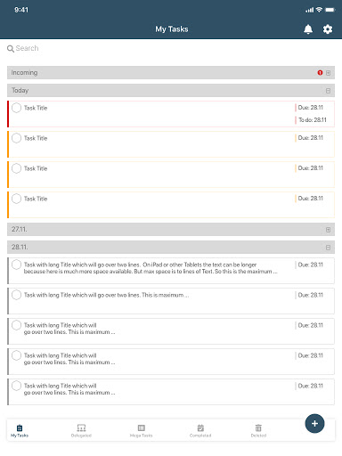
Task: Click Due: 28.11 on last long-title task
Action: [x=311, y=386]
